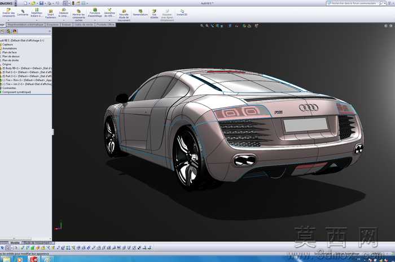This screenshot has height=262, width=395.
Task: Open Géométrie de référence tool
Action: tap(109, 13)
